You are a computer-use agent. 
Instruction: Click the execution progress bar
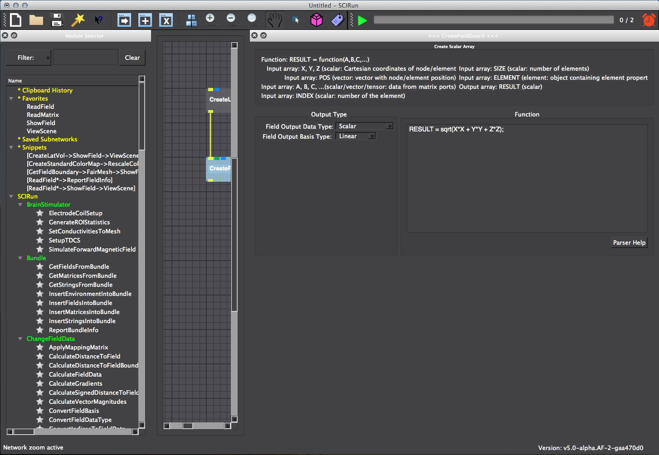[x=493, y=20]
